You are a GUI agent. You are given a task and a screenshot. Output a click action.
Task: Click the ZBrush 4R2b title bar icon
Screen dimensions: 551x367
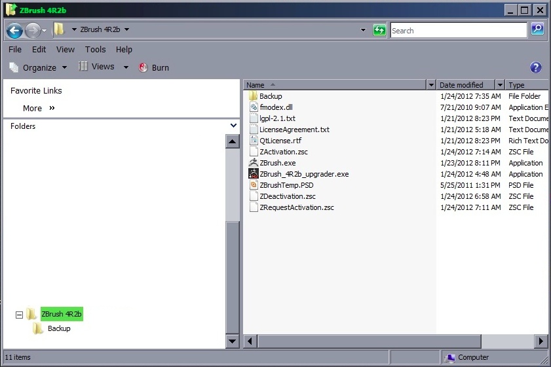[11, 10]
